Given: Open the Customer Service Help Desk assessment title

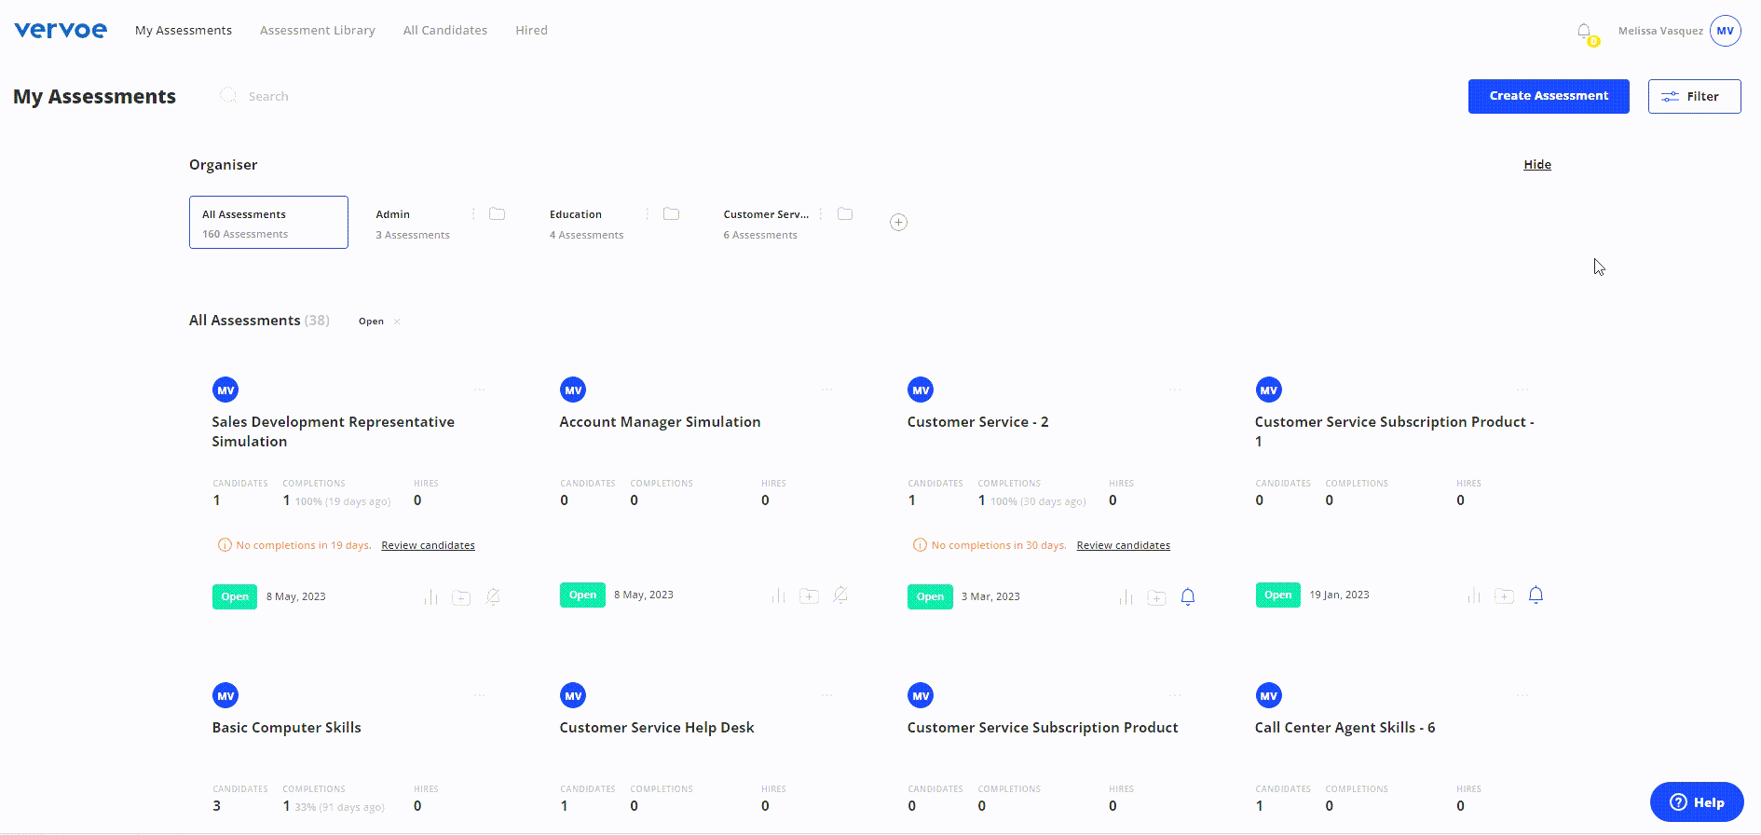Looking at the screenshot, I should pyautogui.click(x=657, y=728).
